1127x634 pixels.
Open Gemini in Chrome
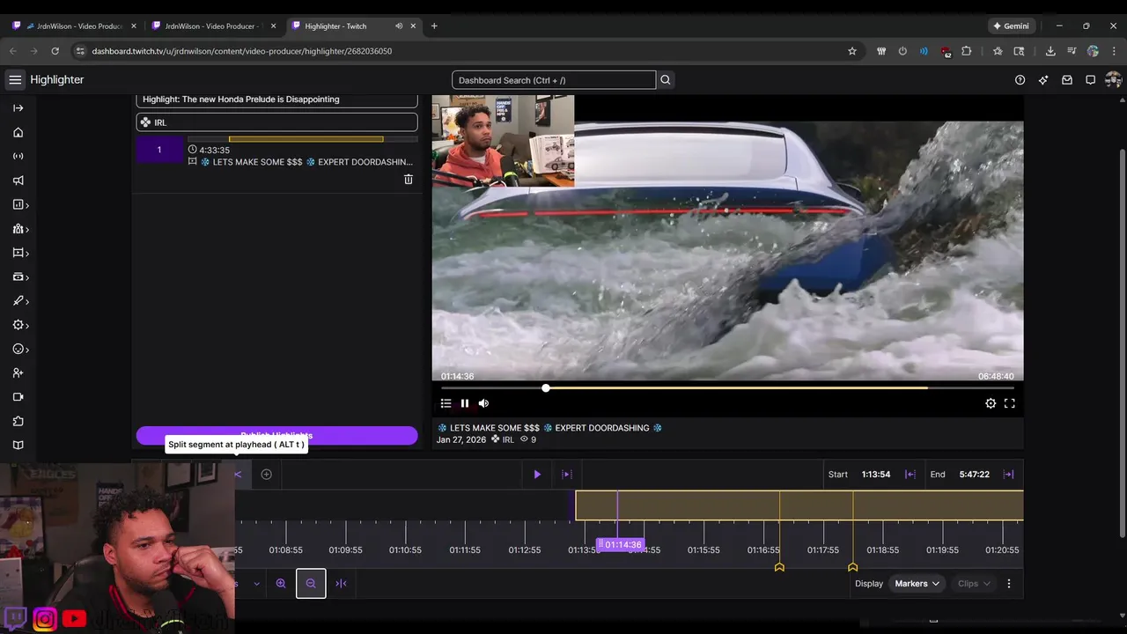point(1010,26)
